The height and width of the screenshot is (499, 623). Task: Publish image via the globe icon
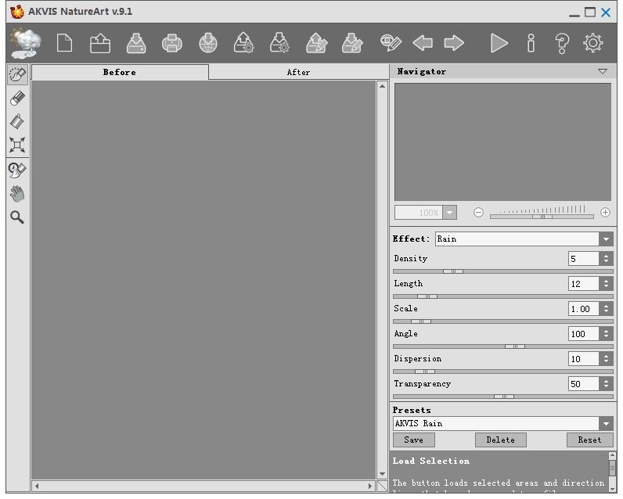tap(208, 43)
